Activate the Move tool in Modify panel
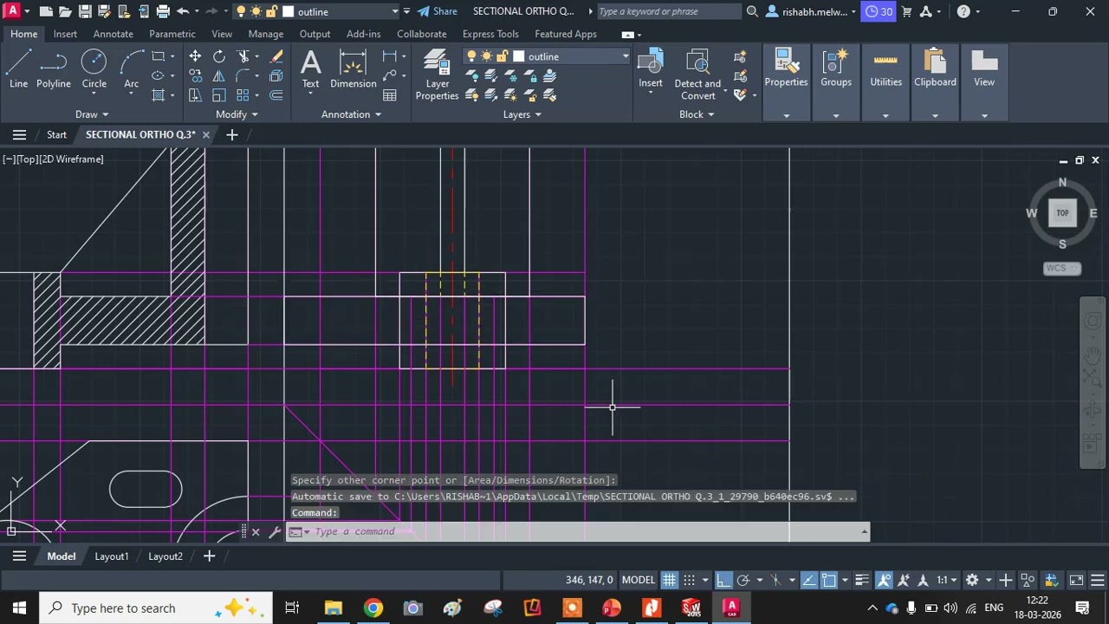1109x624 pixels. click(x=195, y=56)
